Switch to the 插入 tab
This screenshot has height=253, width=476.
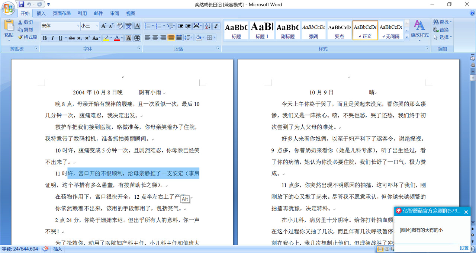coord(41,13)
